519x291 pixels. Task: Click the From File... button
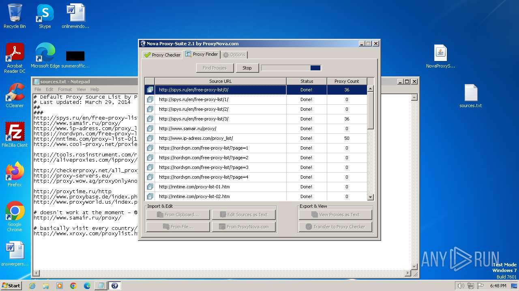(178, 227)
